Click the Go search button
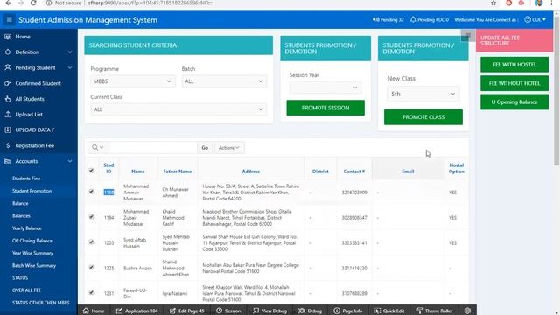560x315 pixels. click(205, 148)
